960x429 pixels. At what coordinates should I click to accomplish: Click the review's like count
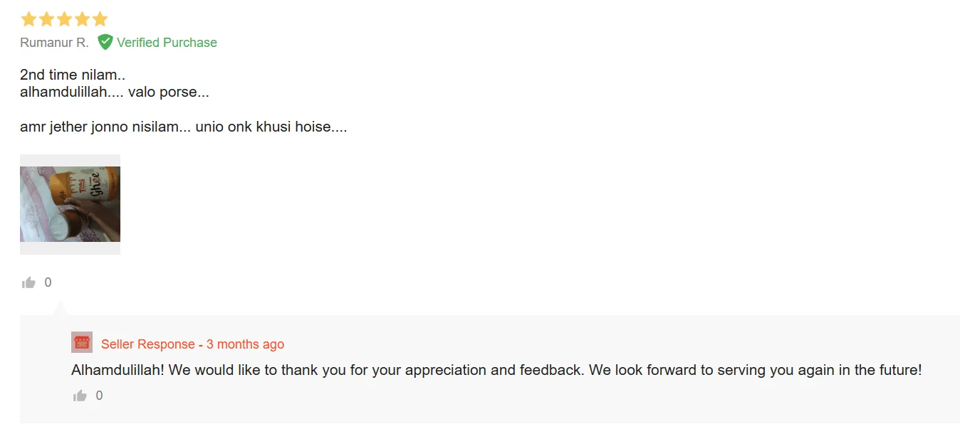(48, 282)
